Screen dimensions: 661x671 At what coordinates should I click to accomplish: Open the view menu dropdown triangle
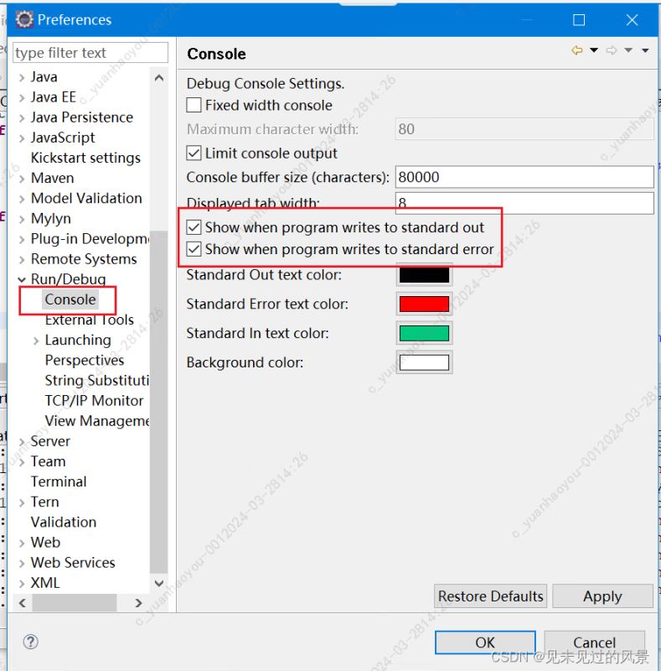point(645,50)
